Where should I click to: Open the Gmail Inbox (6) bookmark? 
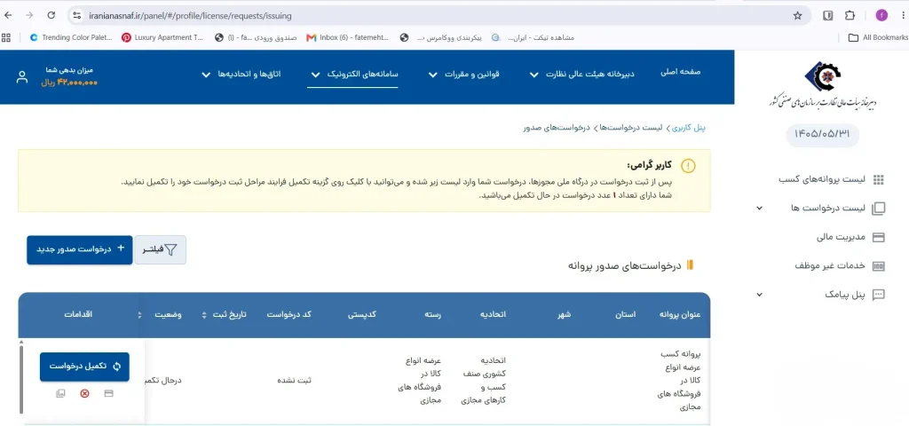[348, 37]
